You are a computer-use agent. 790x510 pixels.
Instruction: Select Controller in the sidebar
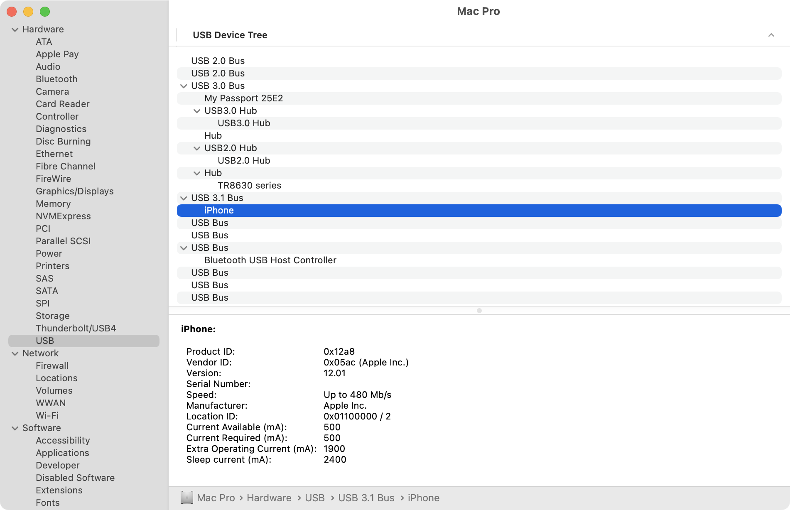point(57,117)
